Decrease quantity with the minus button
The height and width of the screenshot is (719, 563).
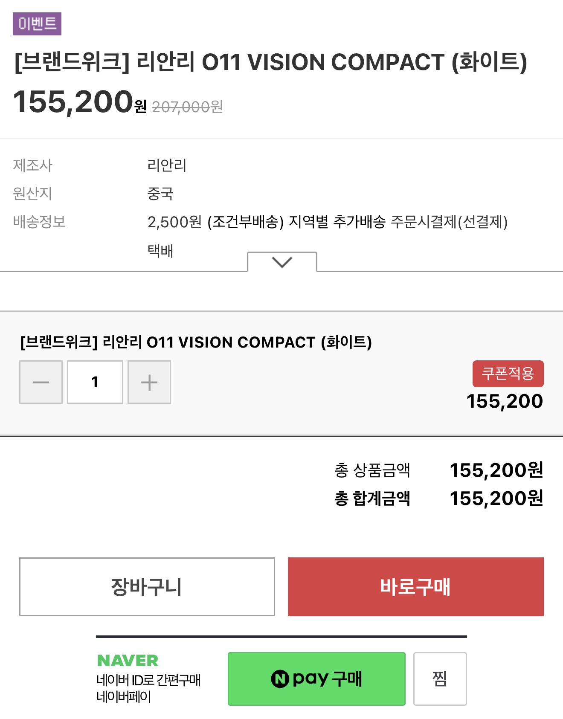pos(41,382)
